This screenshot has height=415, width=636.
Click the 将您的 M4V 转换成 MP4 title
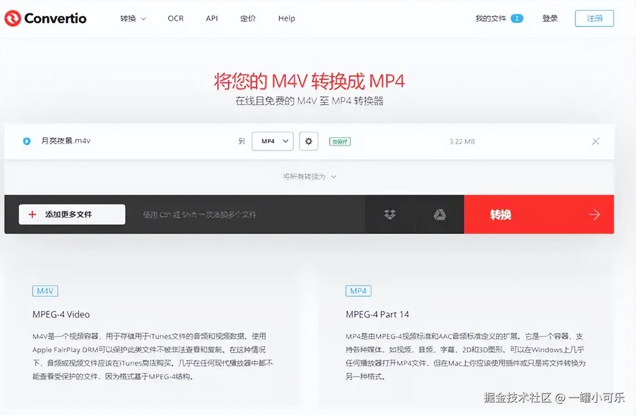[309, 81]
